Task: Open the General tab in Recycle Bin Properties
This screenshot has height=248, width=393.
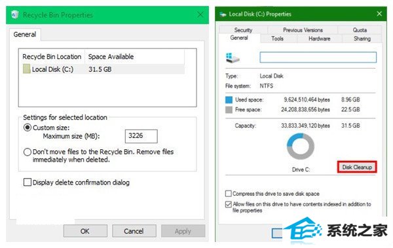Action: (x=25, y=34)
